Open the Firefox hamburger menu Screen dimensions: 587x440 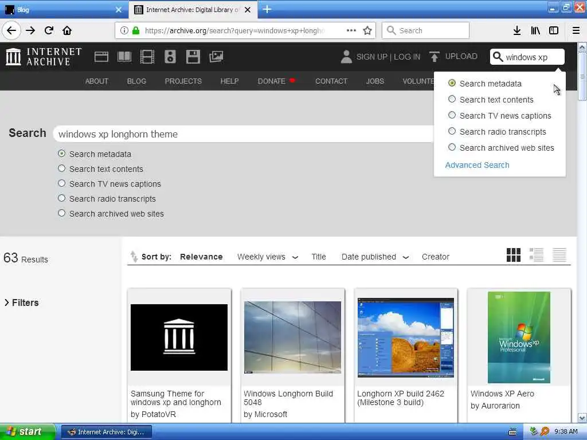[x=576, y=31]
